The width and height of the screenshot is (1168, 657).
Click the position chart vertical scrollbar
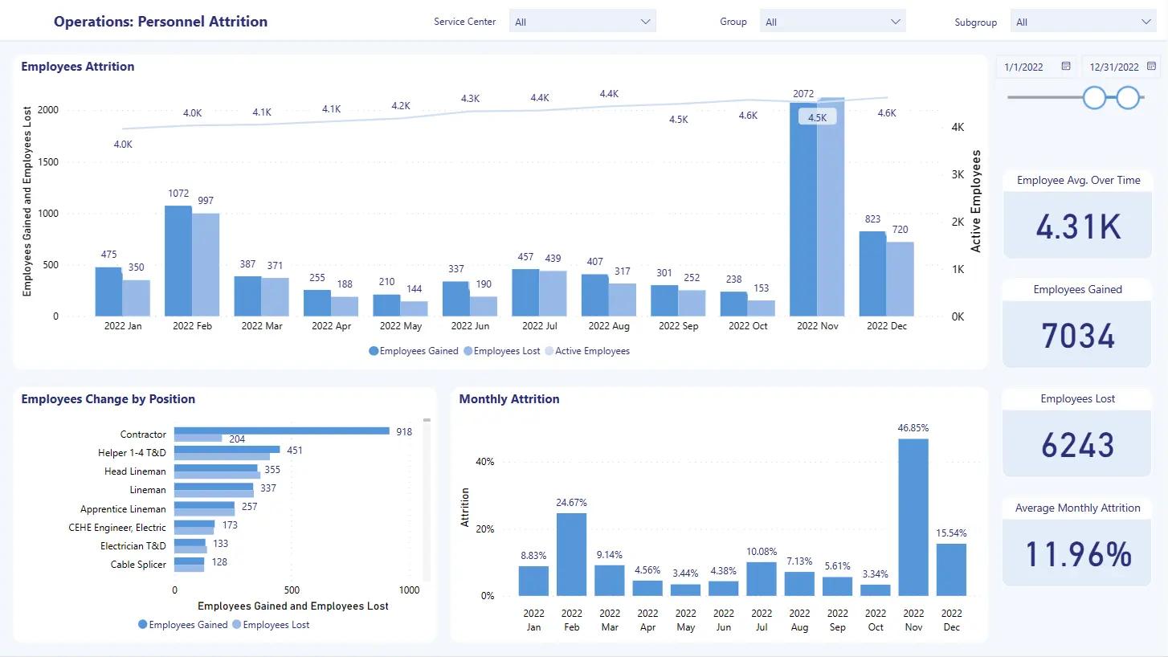coord(427,500)
